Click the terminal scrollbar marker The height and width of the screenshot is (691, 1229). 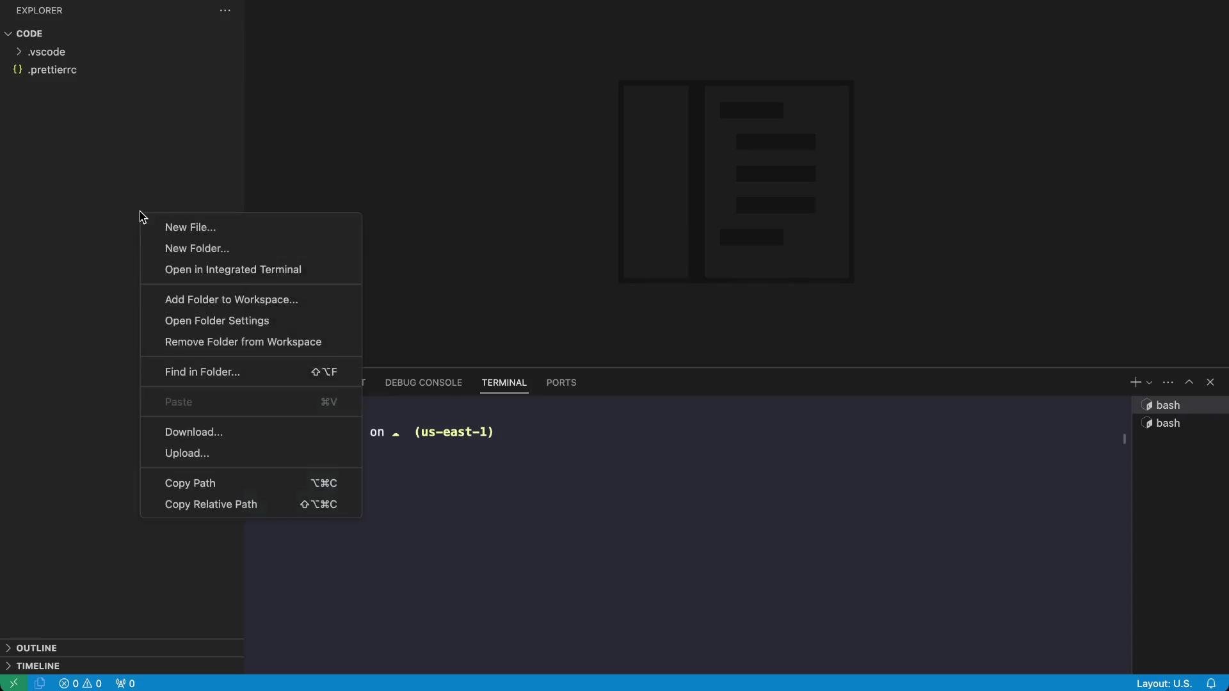coord(1124,439)
